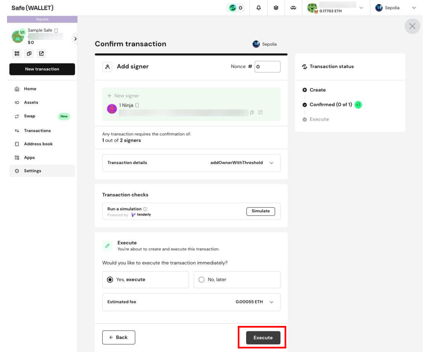The image size is (437, 352).
Task: Expand the Estimated fee row
Action: click(191, 302)
